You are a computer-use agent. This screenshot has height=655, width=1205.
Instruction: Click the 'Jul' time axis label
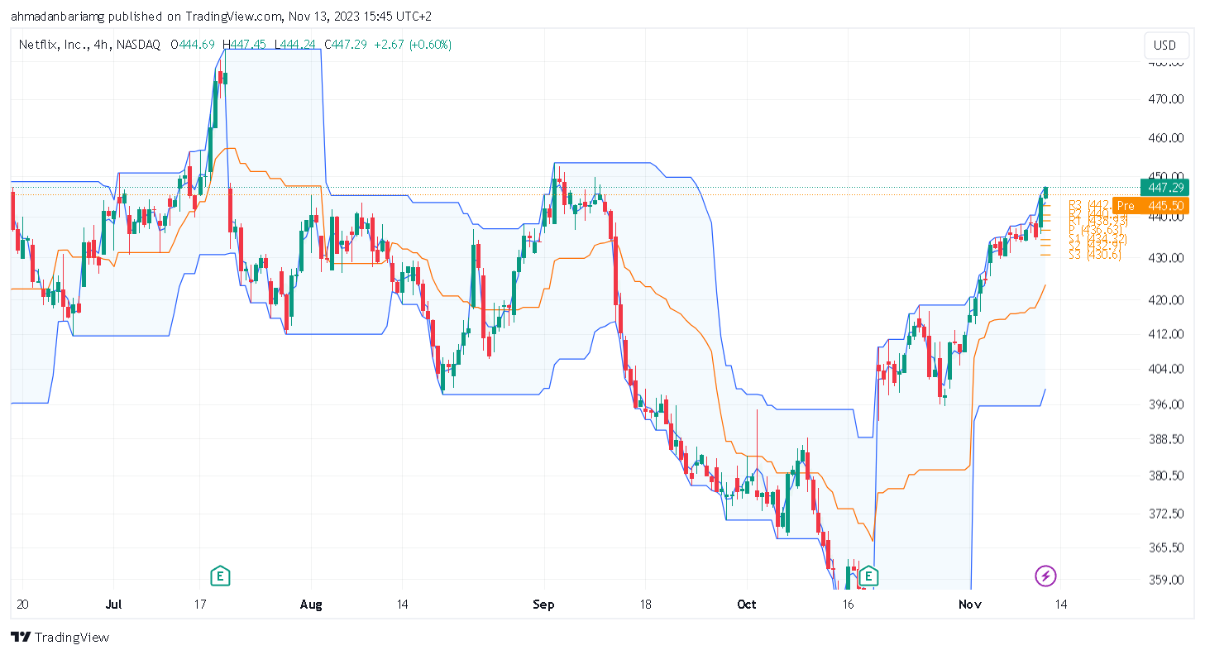[113, 605]
